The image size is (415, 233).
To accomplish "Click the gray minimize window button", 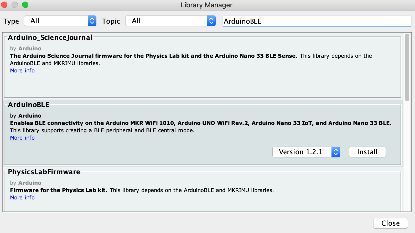I will click(x=15, y=5).
